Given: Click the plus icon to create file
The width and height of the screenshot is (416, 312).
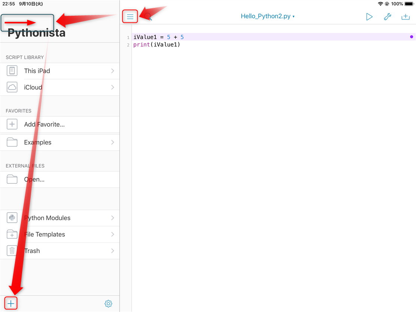Looking at the screenshot, I should click(11, 304).
